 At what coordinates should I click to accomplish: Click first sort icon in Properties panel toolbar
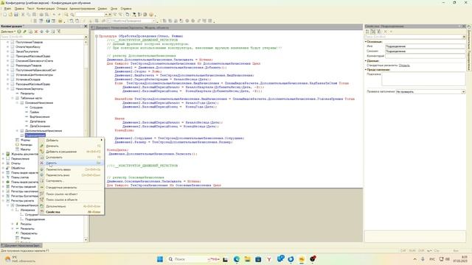coord(367,31)
